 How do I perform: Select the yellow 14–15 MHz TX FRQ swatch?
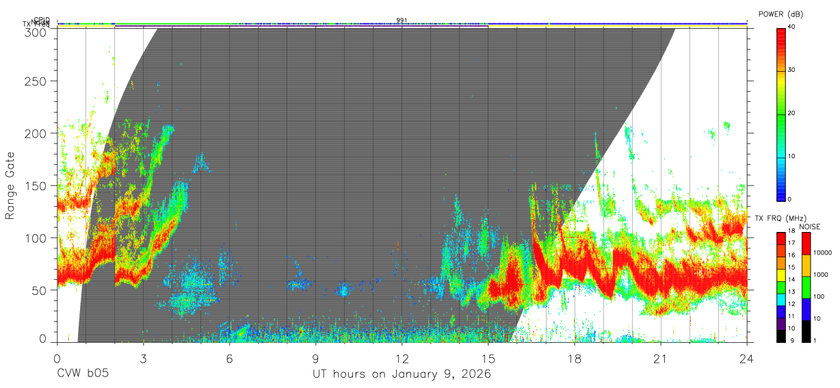tap(780, 275)
